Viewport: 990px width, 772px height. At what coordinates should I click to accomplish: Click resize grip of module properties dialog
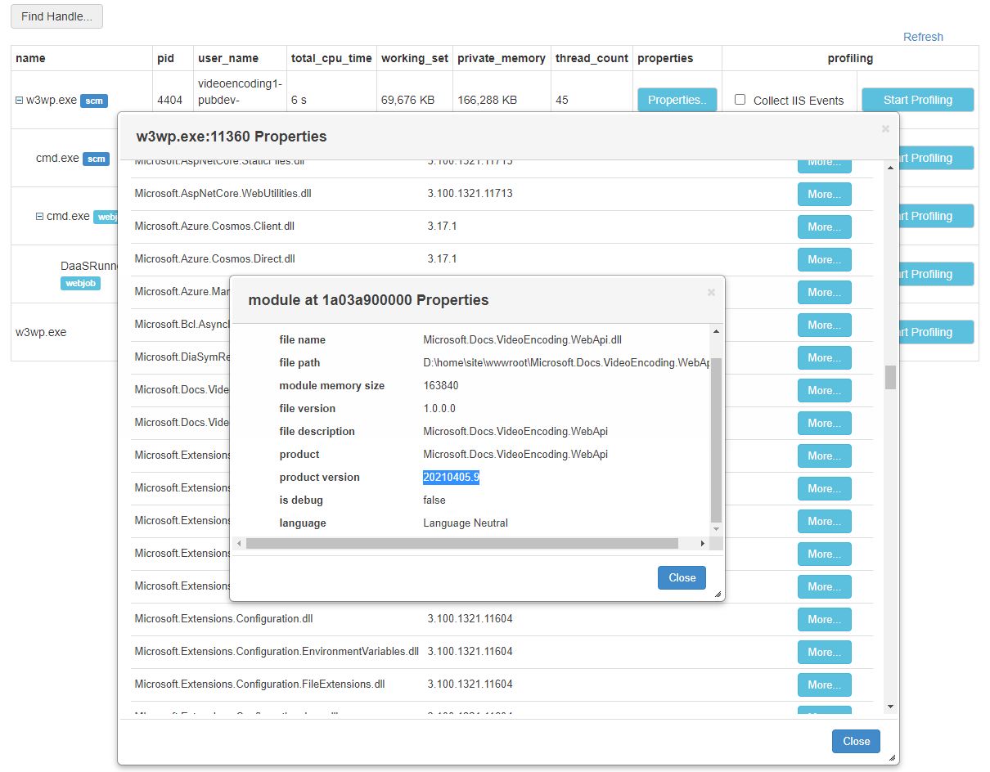[x=718, y=595]
